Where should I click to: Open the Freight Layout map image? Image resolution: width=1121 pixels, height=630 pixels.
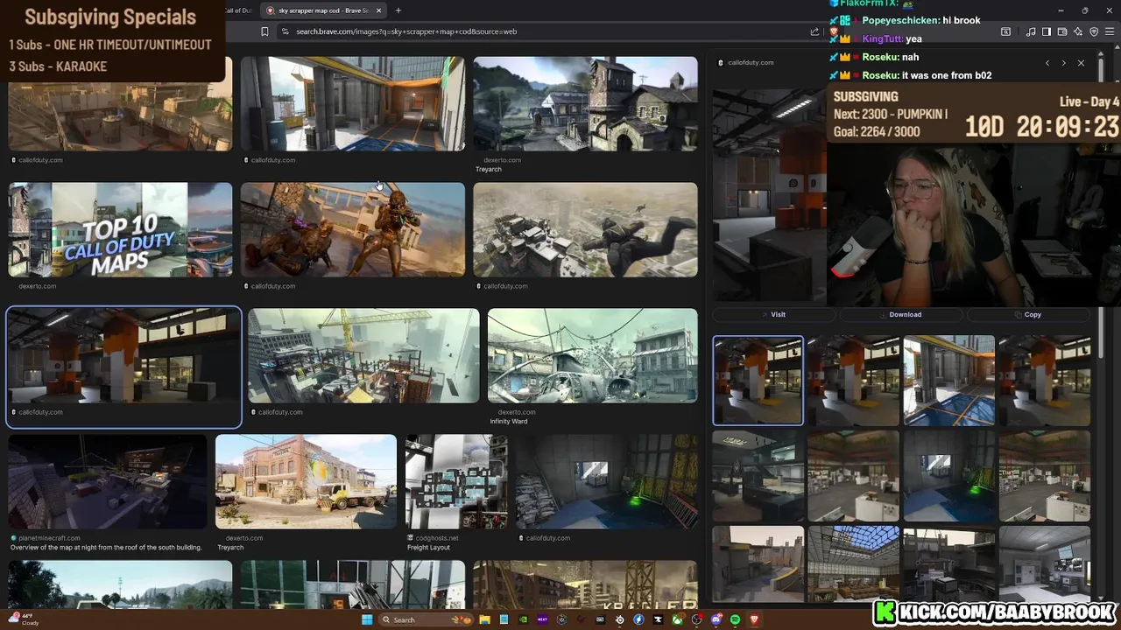(456, 481)
